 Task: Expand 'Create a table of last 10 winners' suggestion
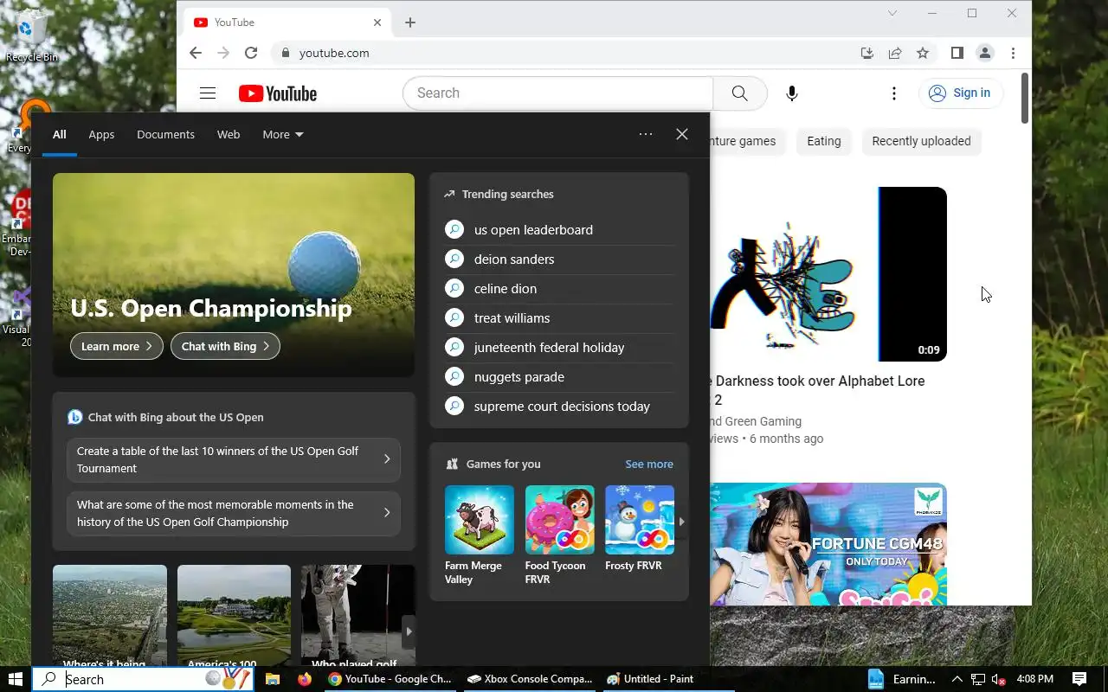point(234,459)
